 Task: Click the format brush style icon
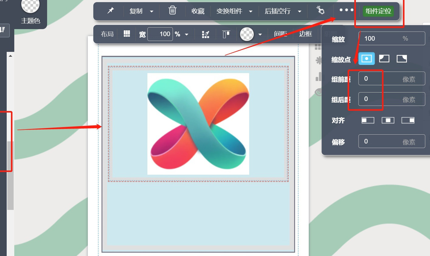click(x=205, y=34)
